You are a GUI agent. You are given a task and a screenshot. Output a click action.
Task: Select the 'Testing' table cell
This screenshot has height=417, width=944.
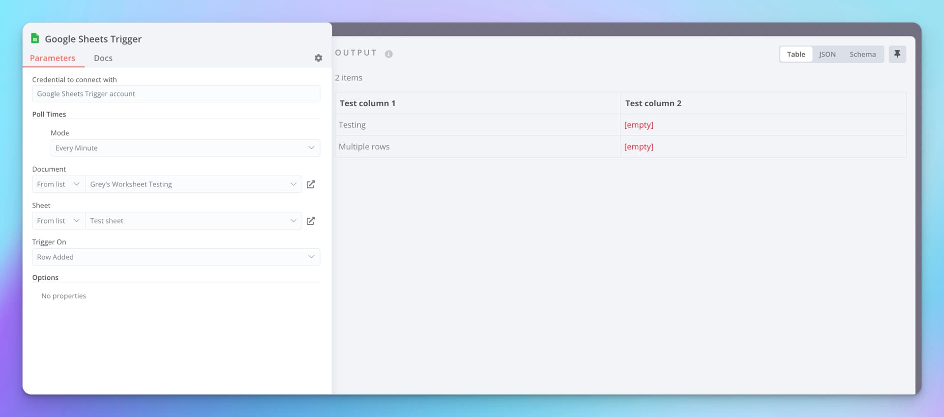tap(478, 125)
